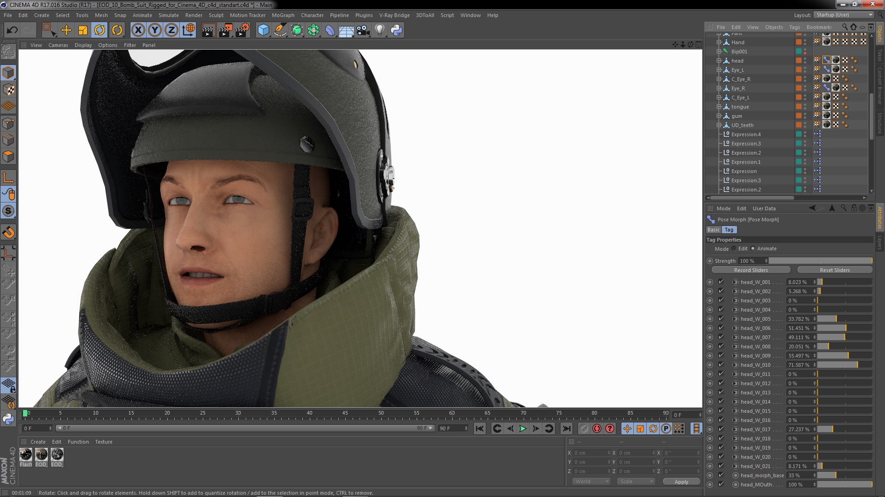The height and width of the screenshot is (497, 885).
Task: Click the Record Sliders button
Action: pyautogui.click(x=751, y=270)
